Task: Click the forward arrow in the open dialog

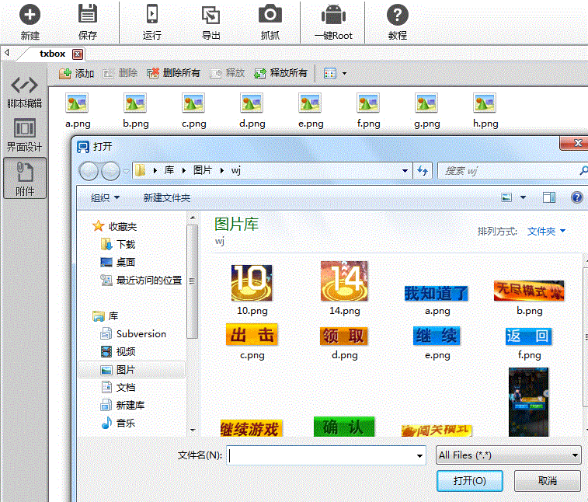Action: (x=110, y=172)
